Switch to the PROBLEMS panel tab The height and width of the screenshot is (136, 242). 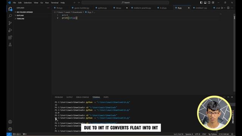point(59,97)
